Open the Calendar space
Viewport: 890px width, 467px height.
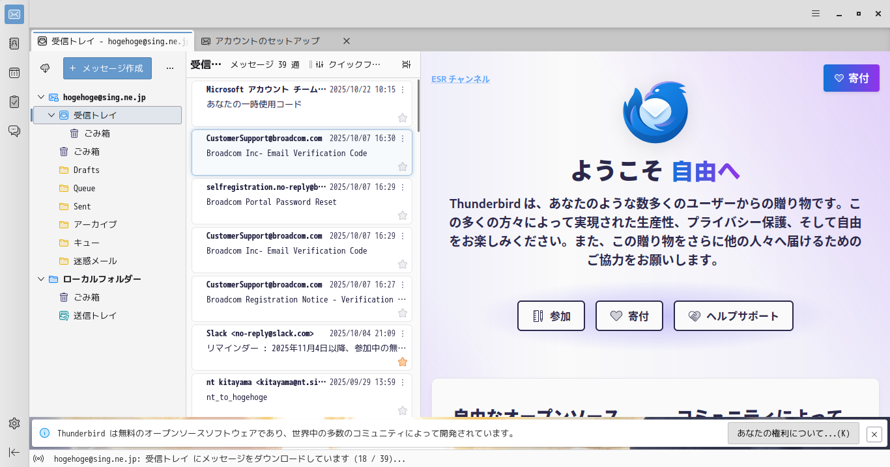(14, 73)
